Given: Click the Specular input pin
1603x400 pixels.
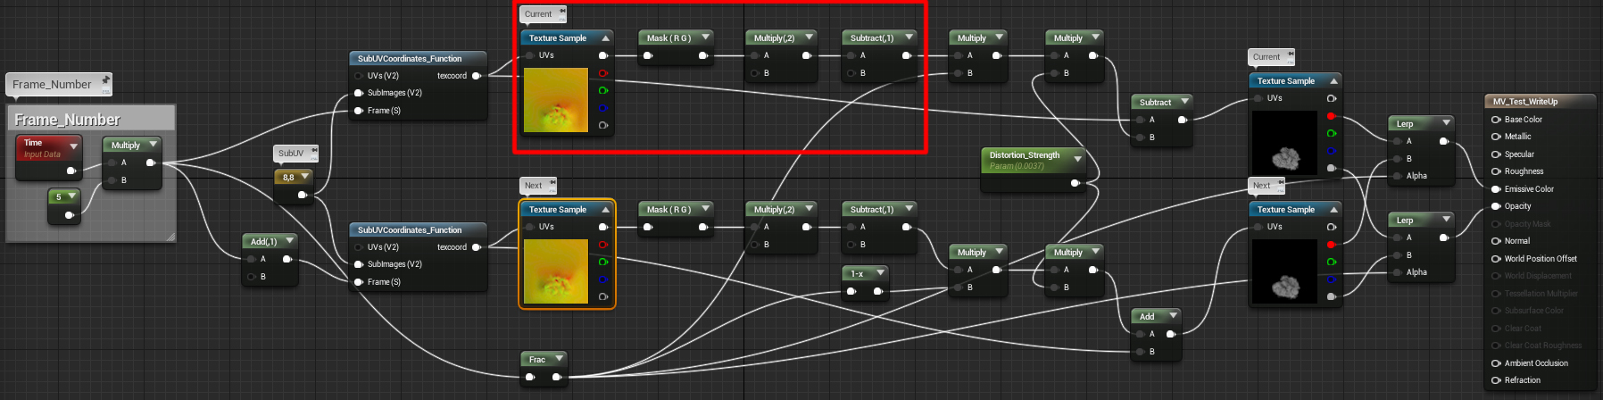Looking at the screenshot, I should point(1496,154).
